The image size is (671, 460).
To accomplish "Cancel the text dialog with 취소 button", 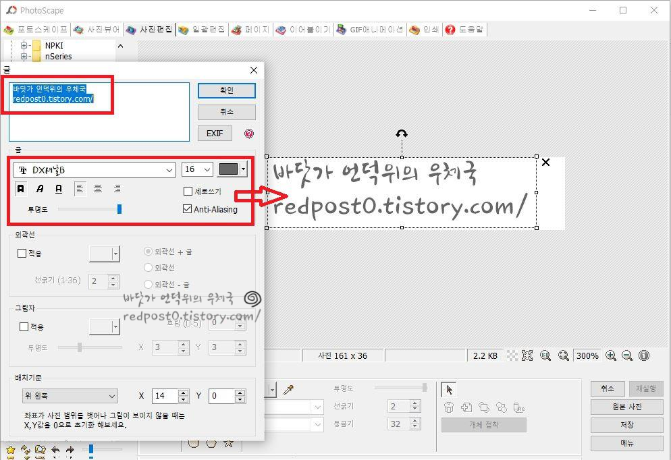I will [x=227, y=112].
